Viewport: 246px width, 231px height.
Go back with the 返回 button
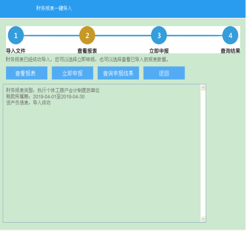[164, 73]
